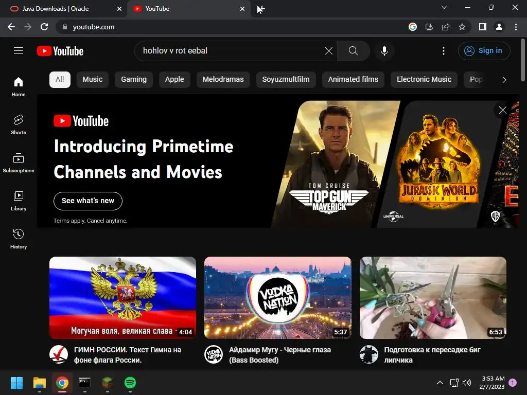Screen dimensions: 527x395
Task: Open the plant repotting video thumbnail
Action: [433, 298]
